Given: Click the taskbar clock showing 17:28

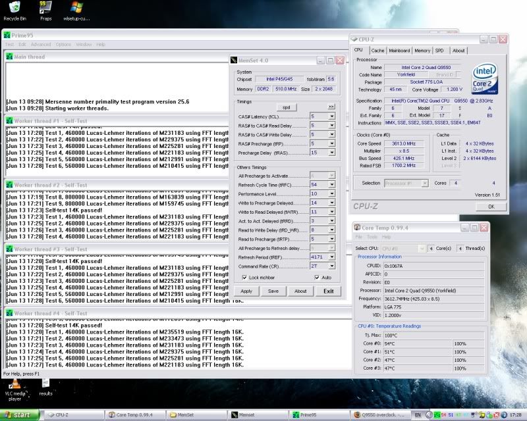Looking at the screenshot, I should 516,415.
